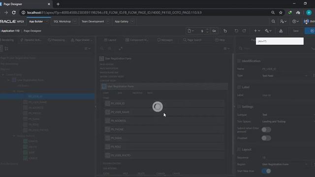Switch to the Dynamic Actions tab
Screen dimensions: 315x177
pyautogui.click(x=31, y=40)
